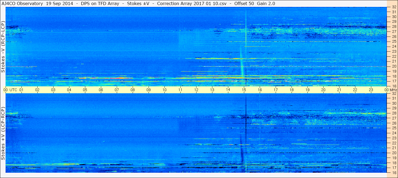Choose the 12 hour time marker
The image size is (398, 178).
(196, 90)
